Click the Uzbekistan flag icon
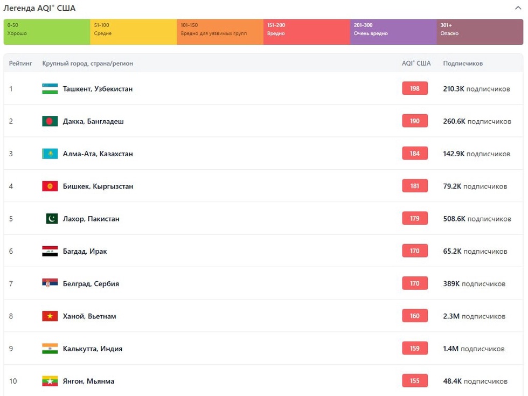Screen dimensions: 528x396 click(50, 89)
